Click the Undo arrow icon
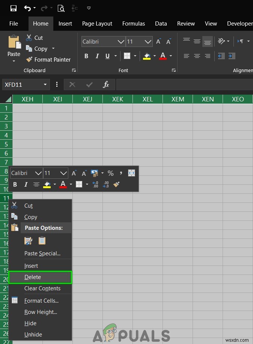Image resolution: width=253 pixels, height=344 pixels. pyautogui.click(x=27, y=8)
